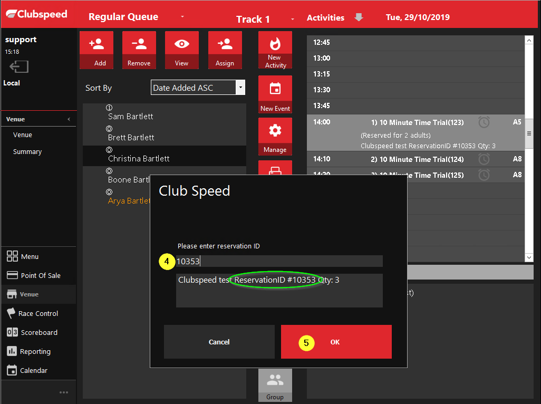Click the reservation ID input field
Image resolution: width=541 pixels, height=404 pixels.
(279, 261)
